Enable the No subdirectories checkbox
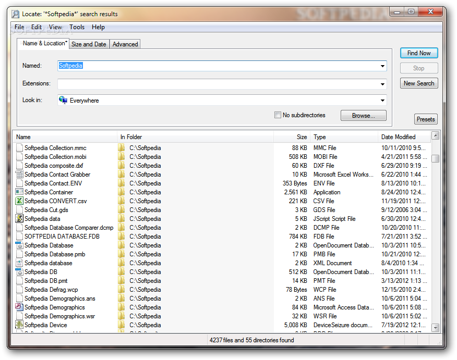This screenshot has height=360, width=457. [278, 115]
